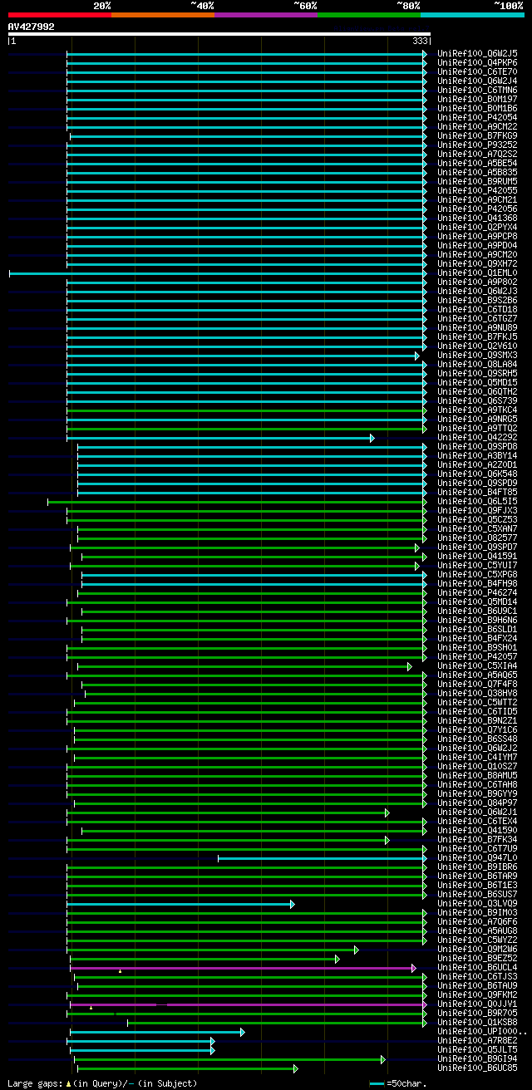Image resolution: width=532 pixels, height=1090 pixels.
Task: Click the query end position 333
Action: coord(420,41)
